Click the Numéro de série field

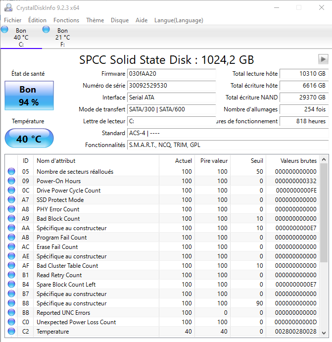pos(171,86)
